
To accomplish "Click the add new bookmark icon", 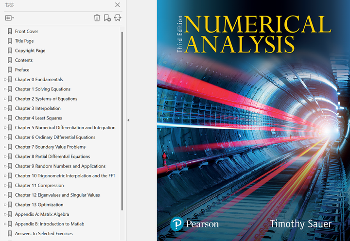I will (x=107, y=18).
